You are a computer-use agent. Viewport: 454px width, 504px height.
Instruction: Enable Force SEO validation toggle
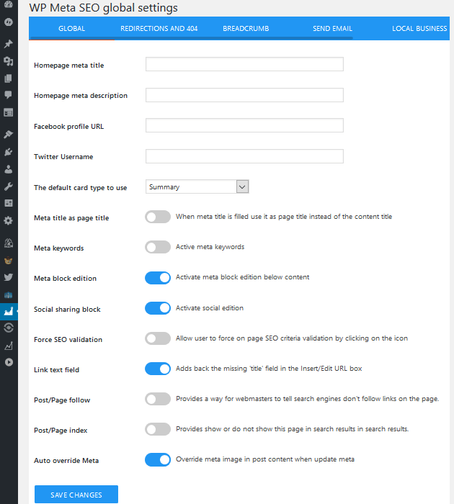coord(158,338)
